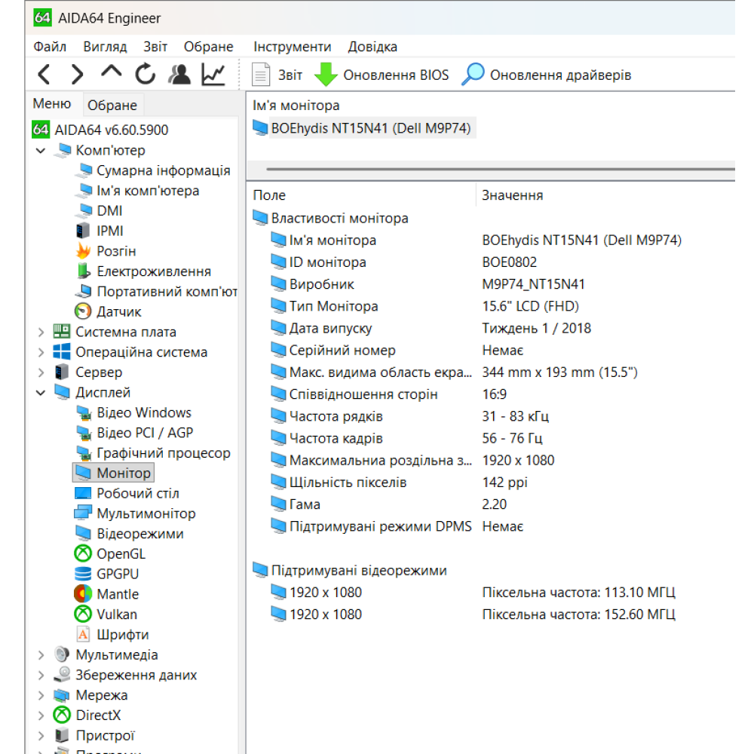Expand the Системна плата tree node
This screenshot has width=754, height=754.
[x=40, y=332]
